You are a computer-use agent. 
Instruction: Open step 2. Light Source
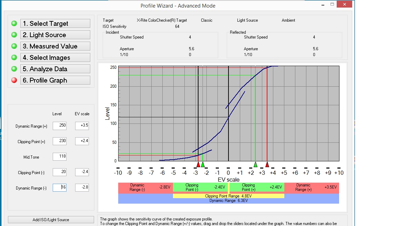click(x=55, y=35)
